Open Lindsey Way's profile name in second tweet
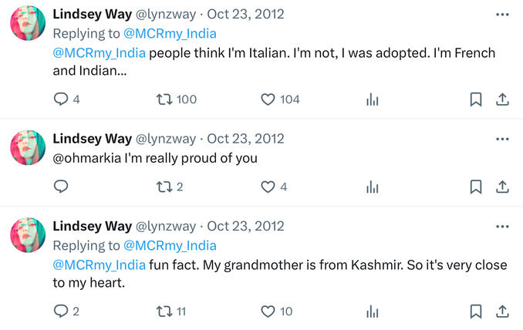Screen dimensions: 523x330 pos(92,139)
